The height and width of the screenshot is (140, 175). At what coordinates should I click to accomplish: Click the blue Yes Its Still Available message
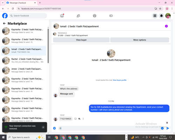coord(129,108)
